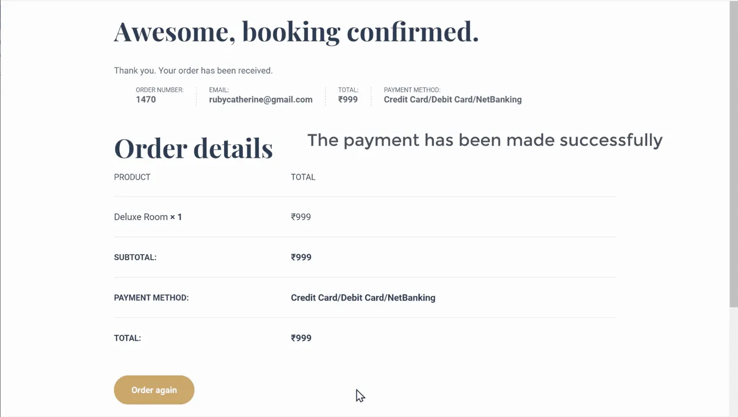This screenshot has height=417, width=738.
Task: Click the Order again button
Action: click(154, 390)
